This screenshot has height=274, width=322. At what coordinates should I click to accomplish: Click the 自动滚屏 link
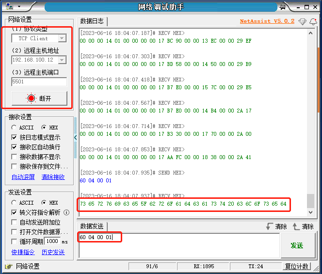[x=23, y=177]
